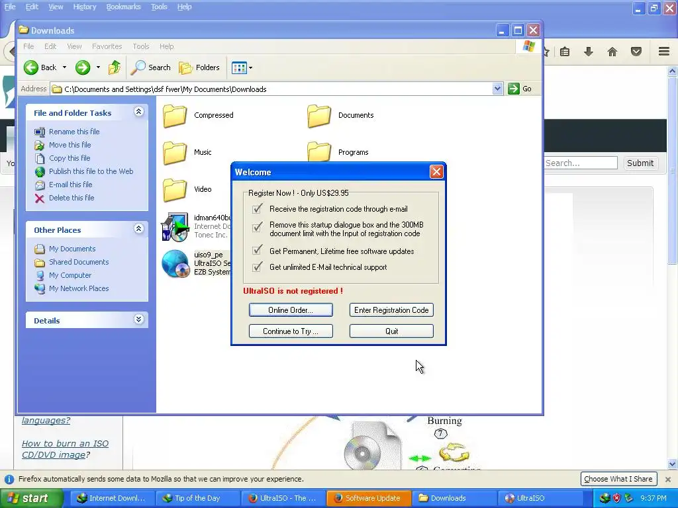Click Firefox bookmarks list icon
Image resolution: width=678 pixels, height=508 pixels.
click(x=565, y=52)
